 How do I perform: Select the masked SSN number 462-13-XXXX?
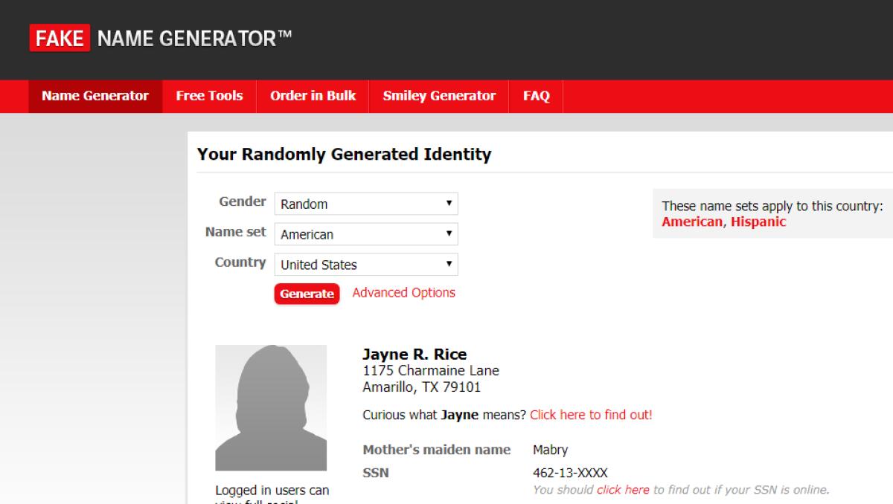click(x=569, y=473)
